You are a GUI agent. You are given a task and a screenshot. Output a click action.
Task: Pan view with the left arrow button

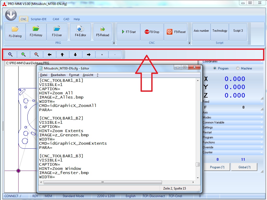(50, 55)
